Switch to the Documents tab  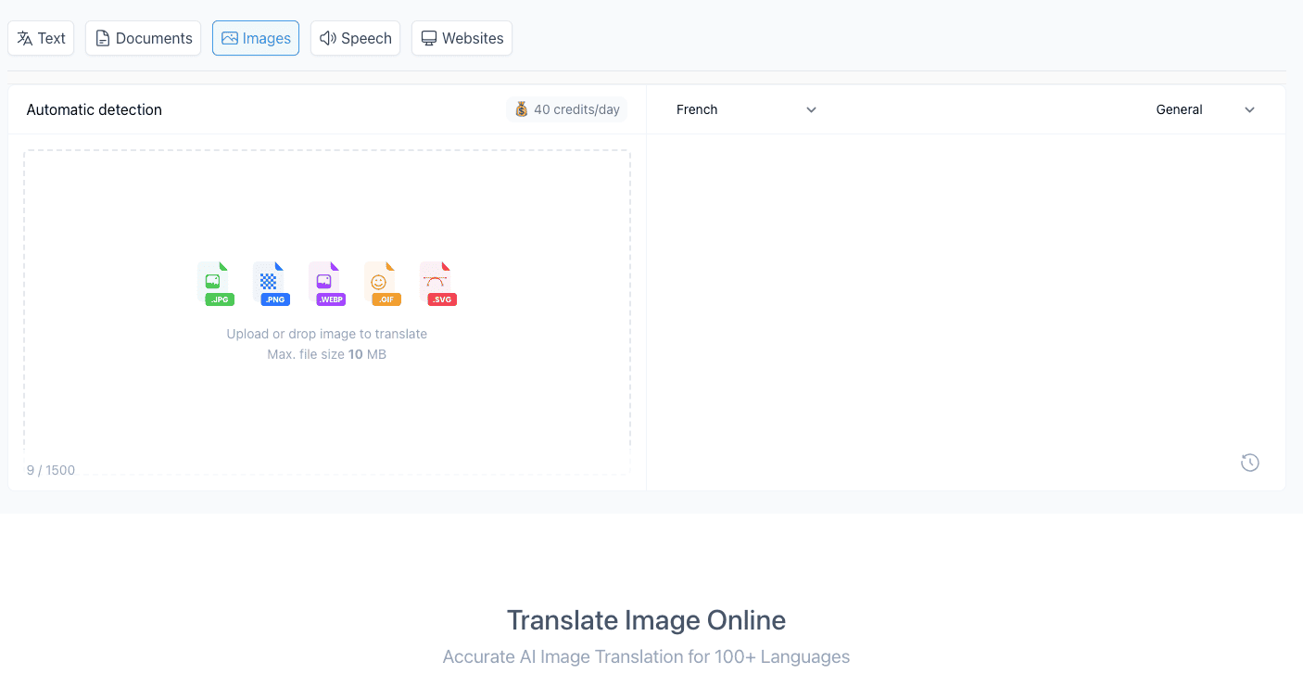[143, 37]
